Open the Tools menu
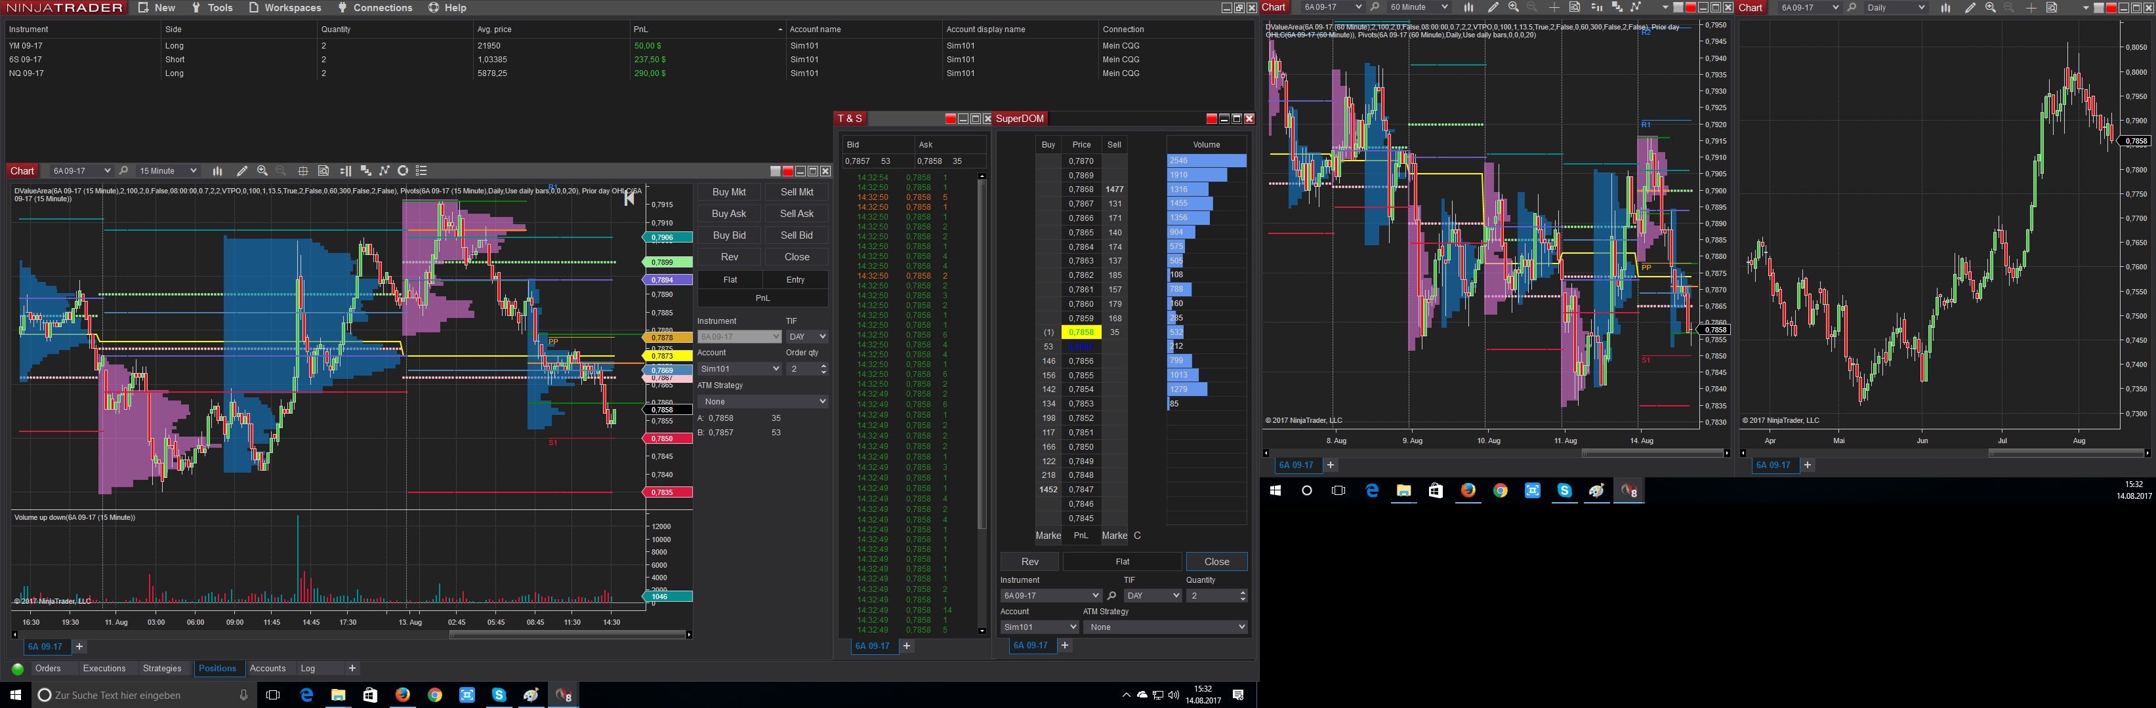The height and width of the screenshot is (708, 2156). coord(212,7)
